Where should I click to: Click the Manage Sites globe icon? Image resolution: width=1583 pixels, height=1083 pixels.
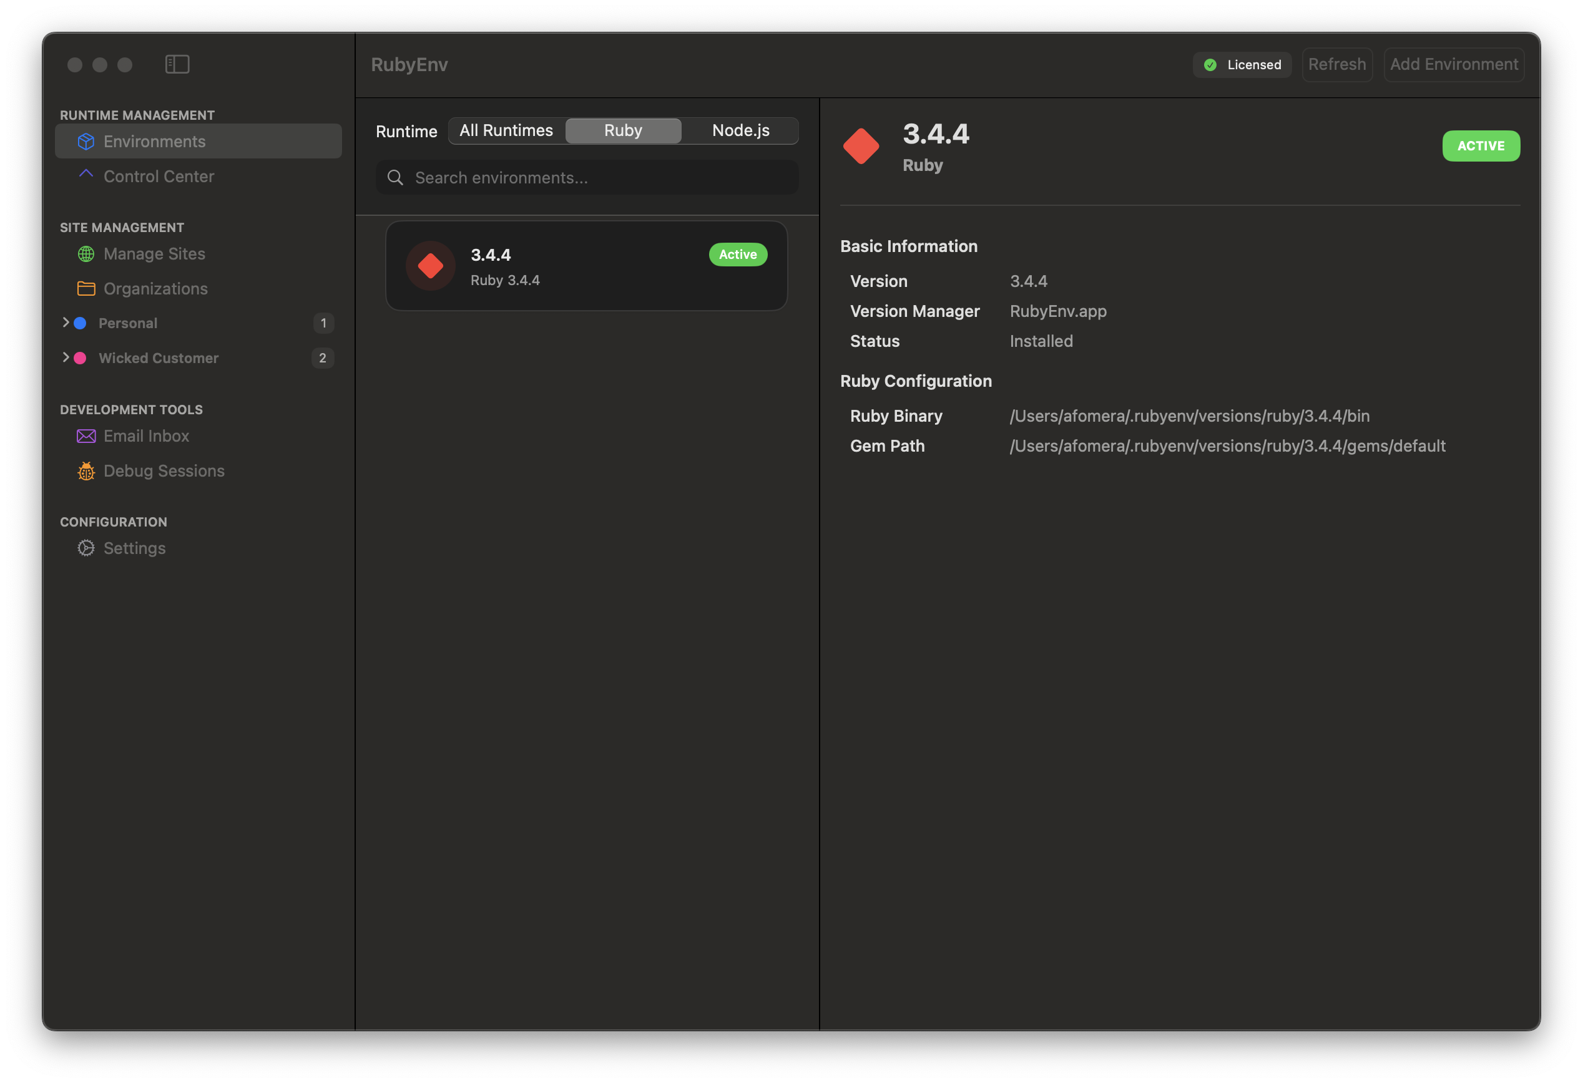pyautogui.click(x=86, y=254)
